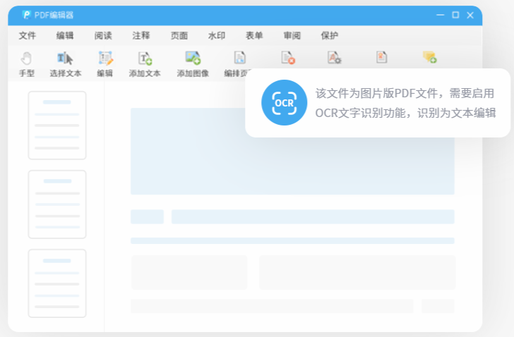Open the 注释 menu

pyautogui.click(x=141, y=36)
